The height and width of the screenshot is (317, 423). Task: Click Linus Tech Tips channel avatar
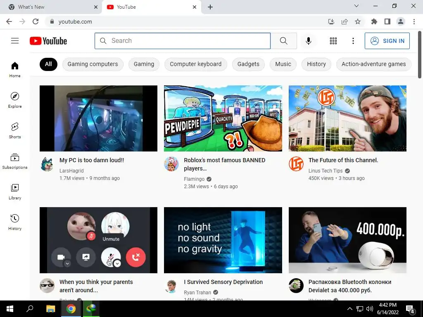296,164
